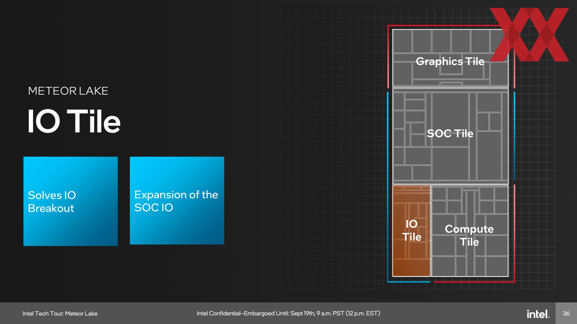Click slide number 36 in footer
This screenshot has height=324, width=577.
pos(566,313)
